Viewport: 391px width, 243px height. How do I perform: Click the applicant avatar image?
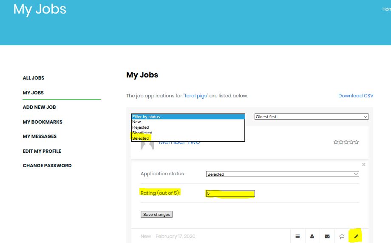(x=147, y=144)
